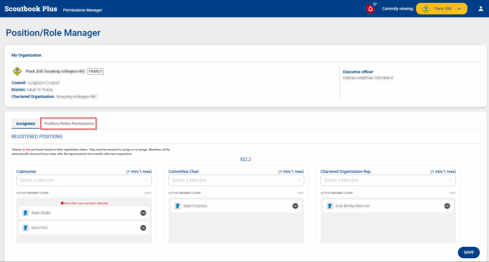
Task: Click the SAVE button
Action: point(468,252)
